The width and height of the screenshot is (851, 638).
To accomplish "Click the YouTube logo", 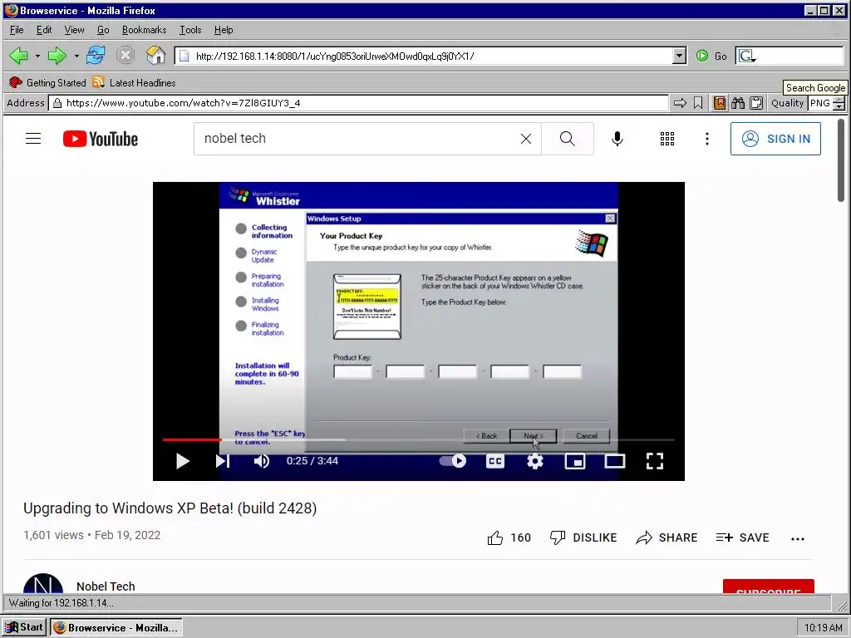I will 101,139.
